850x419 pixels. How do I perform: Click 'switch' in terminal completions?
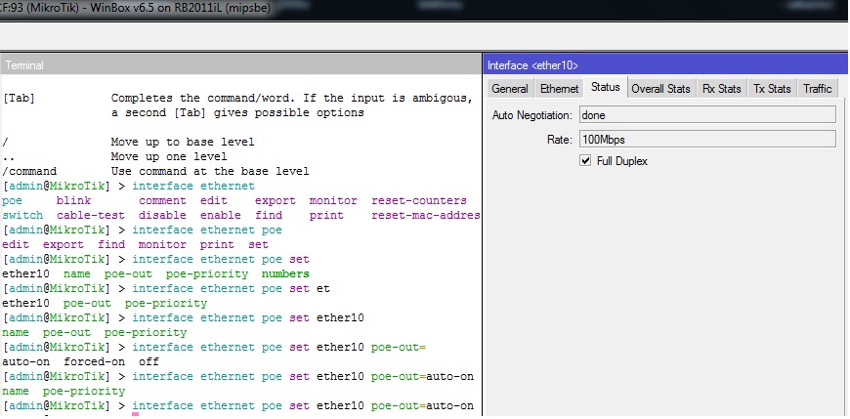tap(22, 215)
